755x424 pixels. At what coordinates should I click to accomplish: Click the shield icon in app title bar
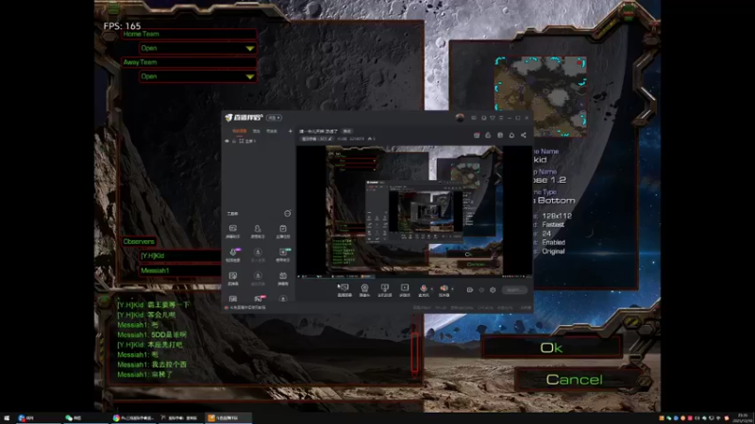pyautogui.click(x=492, y=118)
